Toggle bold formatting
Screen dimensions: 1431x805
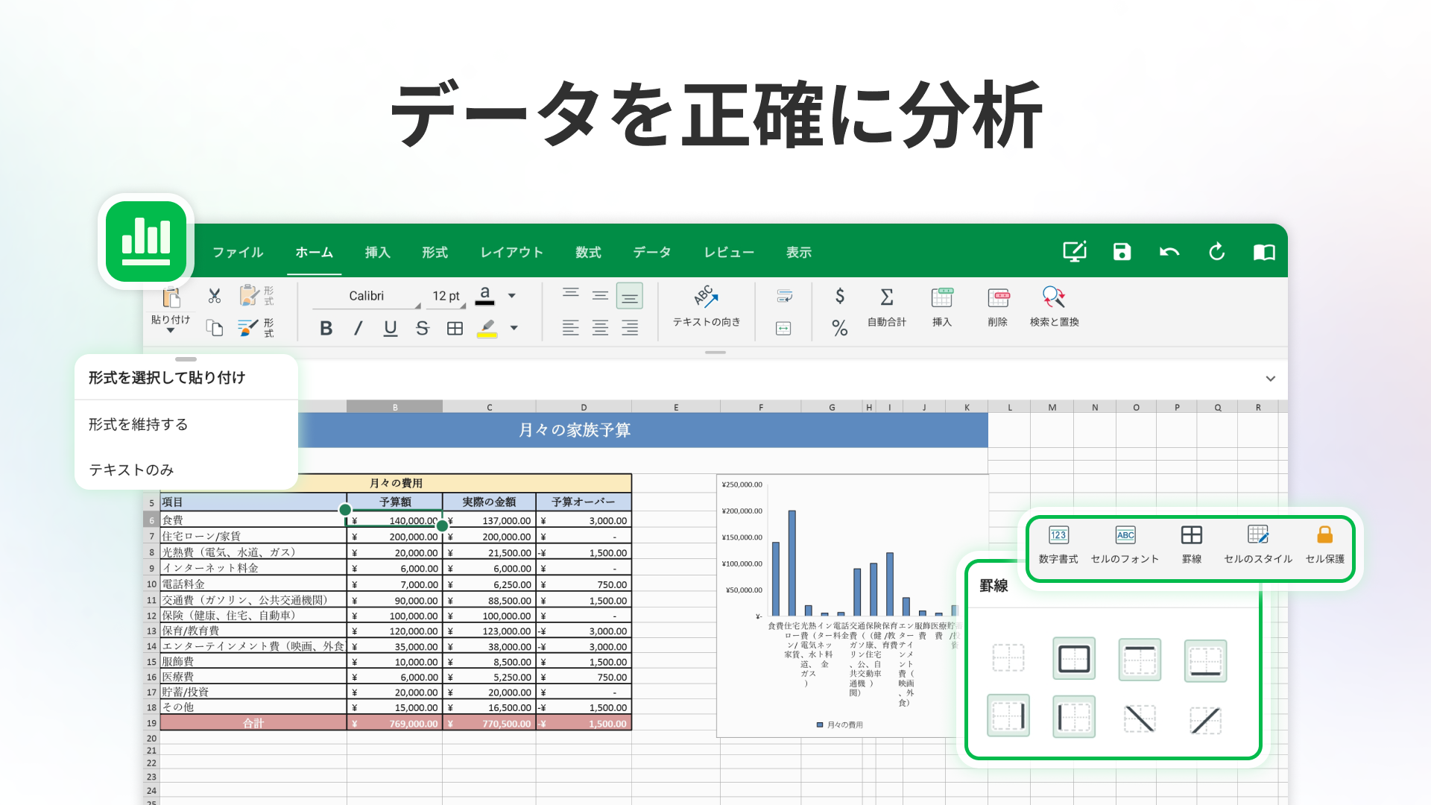[x=326, y=328]
